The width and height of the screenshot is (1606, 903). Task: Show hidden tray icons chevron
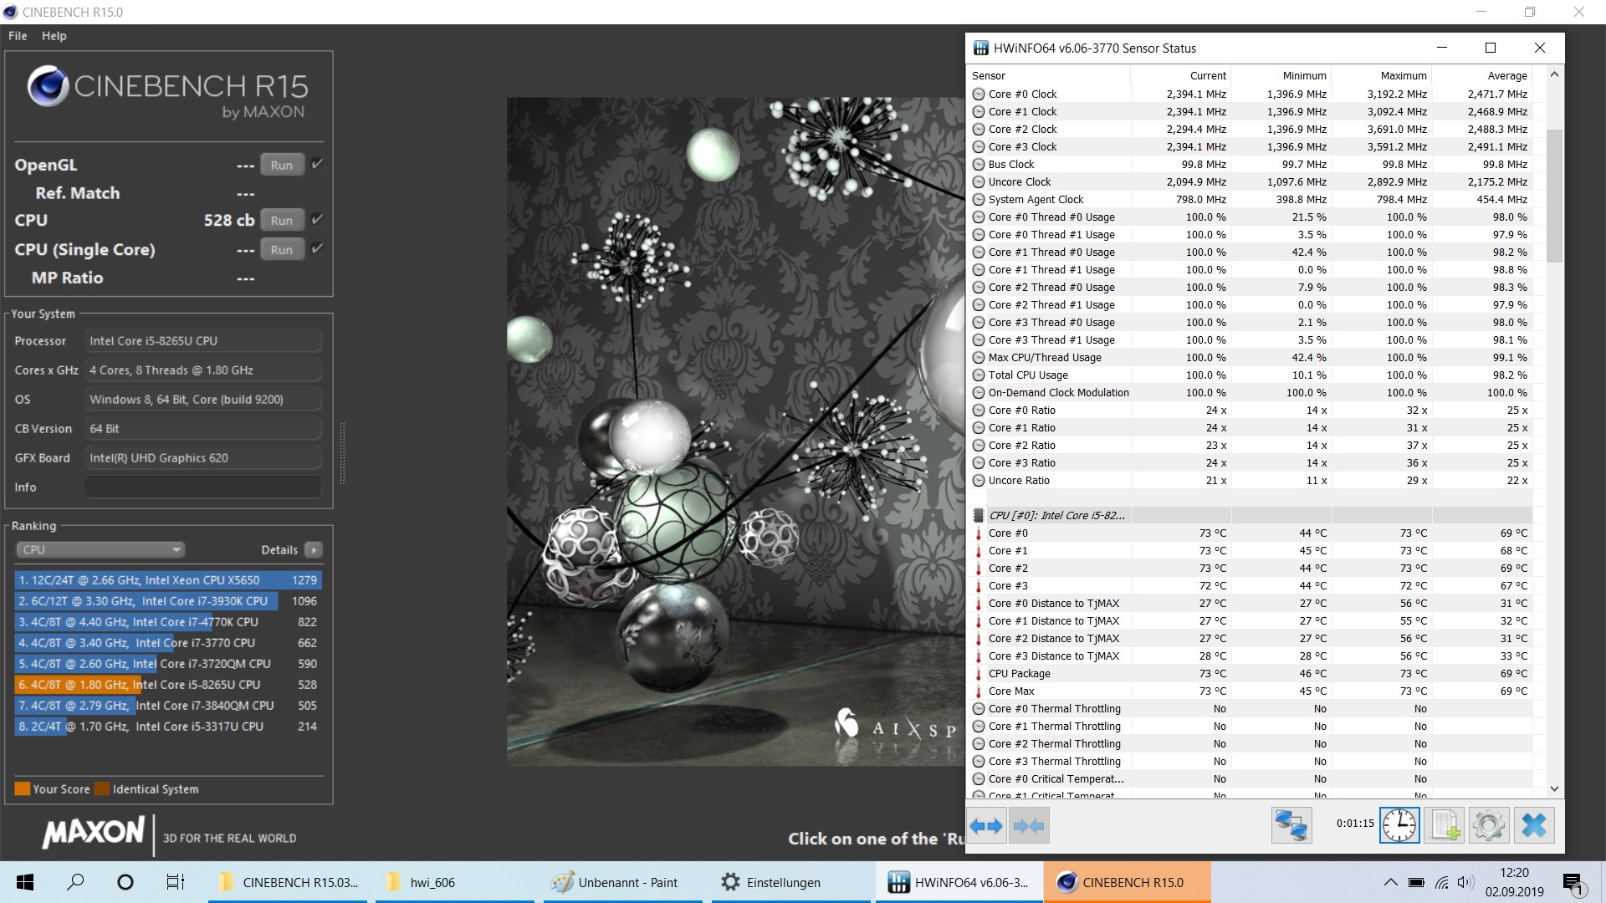pos(1389,882)
